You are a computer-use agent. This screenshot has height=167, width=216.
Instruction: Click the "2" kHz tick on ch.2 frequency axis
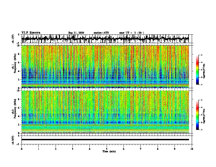pos(19,125)
